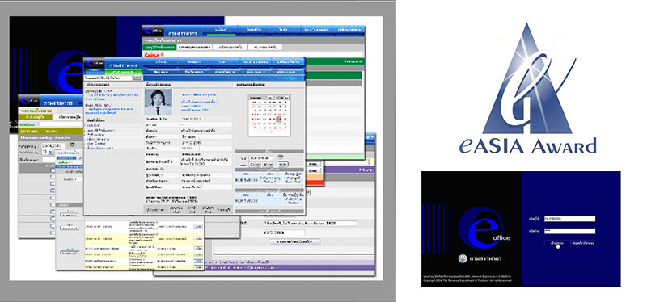Tick the first checkbox in the left list

[53, 170]
